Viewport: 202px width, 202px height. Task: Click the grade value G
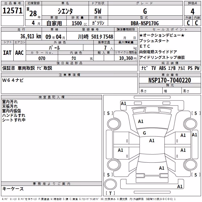click(x=145, y=11)
